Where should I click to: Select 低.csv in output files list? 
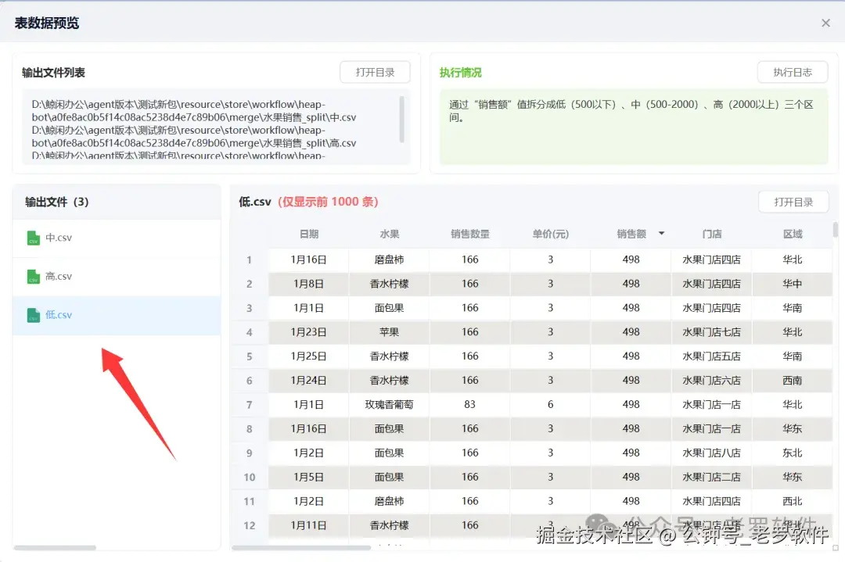click(117, 315)
